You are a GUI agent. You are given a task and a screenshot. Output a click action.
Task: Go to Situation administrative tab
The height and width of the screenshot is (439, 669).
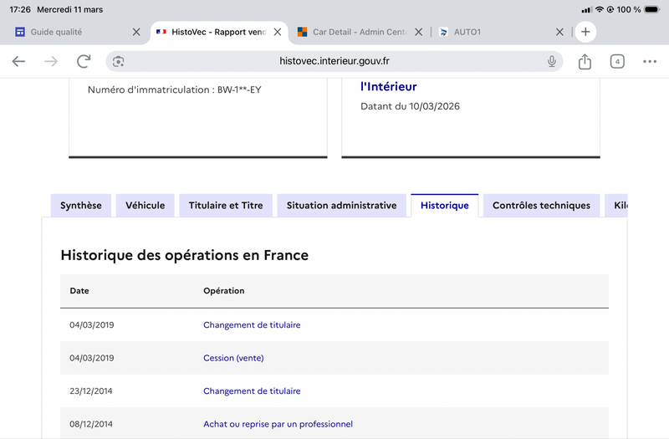click(341, 205)
